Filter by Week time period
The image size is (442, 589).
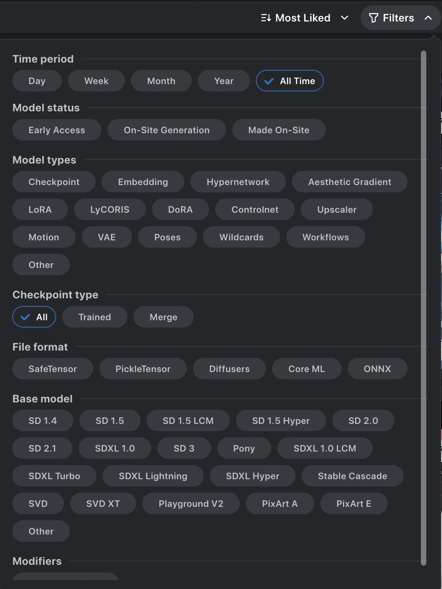coord(96,81)
